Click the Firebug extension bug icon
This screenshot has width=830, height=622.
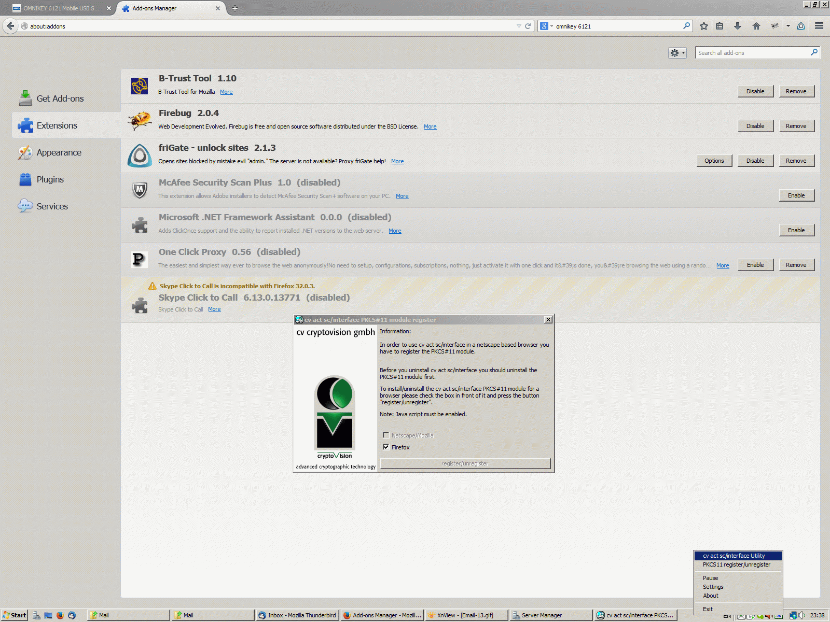tap(140, 121)
